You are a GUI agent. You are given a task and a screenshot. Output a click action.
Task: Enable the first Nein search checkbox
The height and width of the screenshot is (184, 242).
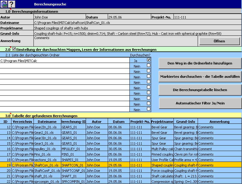point(148,65)
